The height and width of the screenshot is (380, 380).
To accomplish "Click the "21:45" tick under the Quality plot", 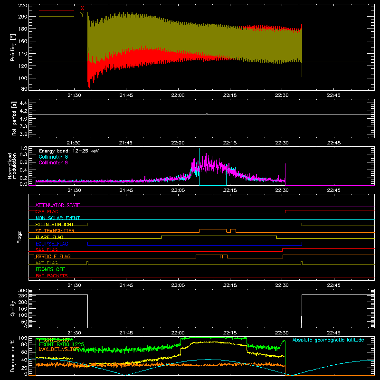I will click(126, 333).
